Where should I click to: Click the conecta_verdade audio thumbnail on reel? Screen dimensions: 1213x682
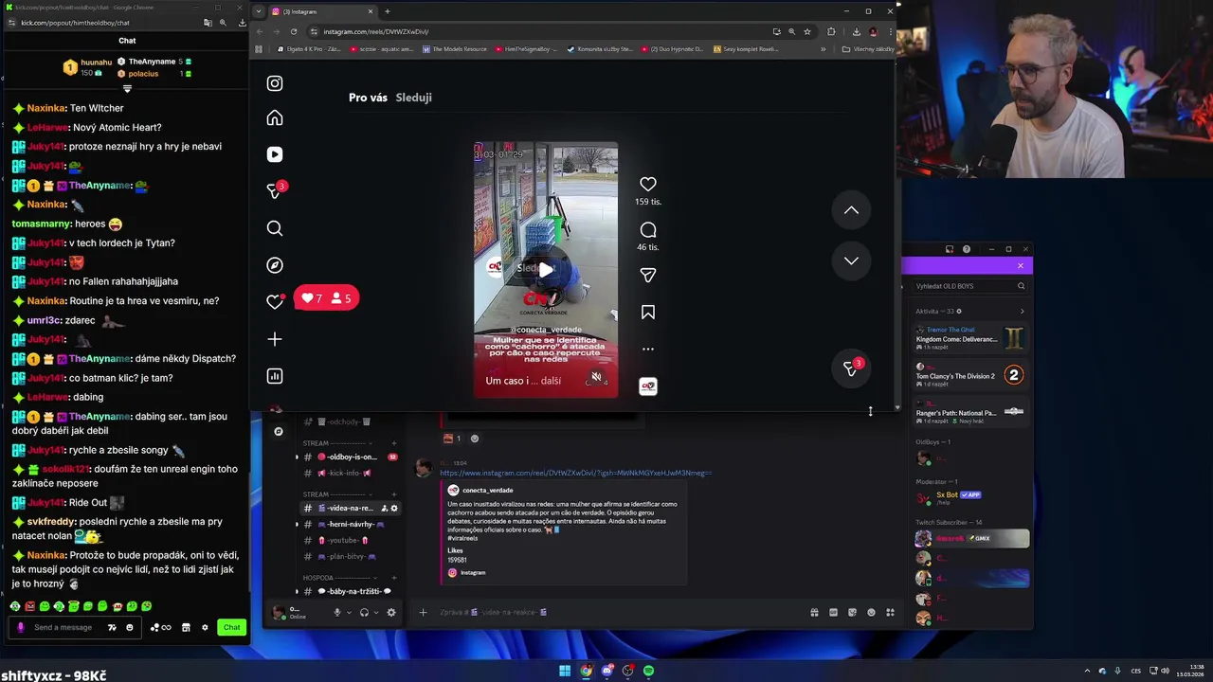(648, 386)
